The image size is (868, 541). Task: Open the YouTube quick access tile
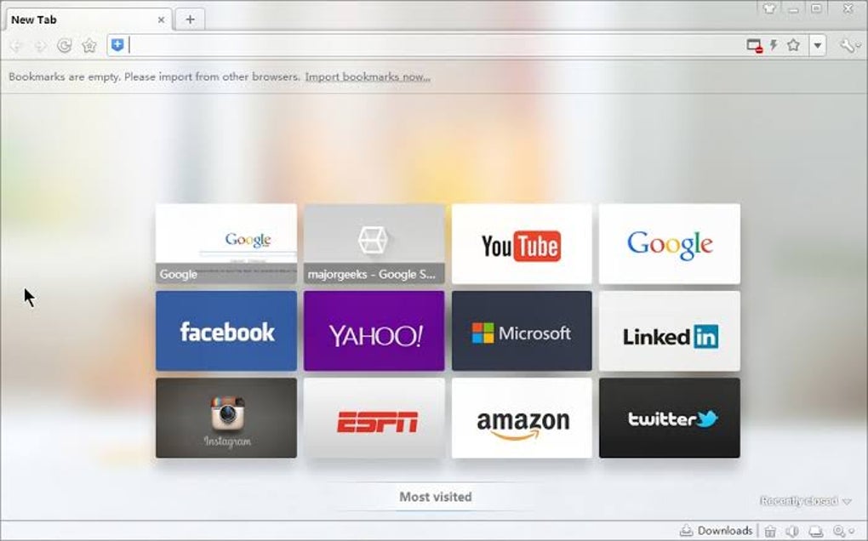[522, 244]
